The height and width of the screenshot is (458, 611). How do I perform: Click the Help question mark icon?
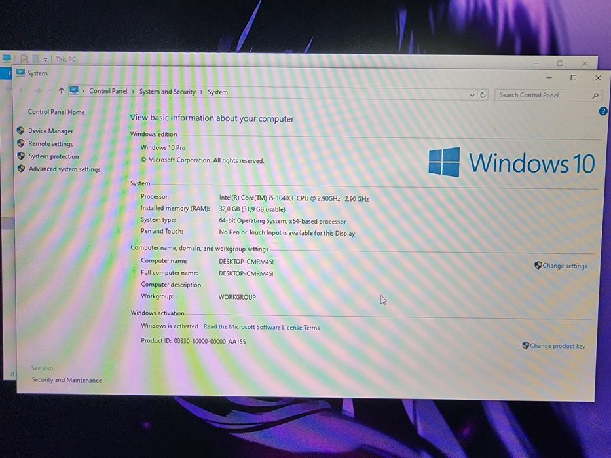(603, 111)
